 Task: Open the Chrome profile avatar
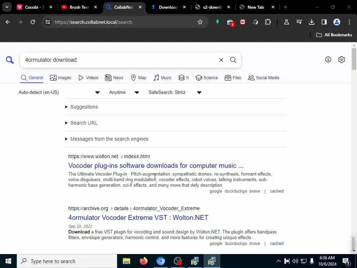pyautogui.click(x=337, y=22)
